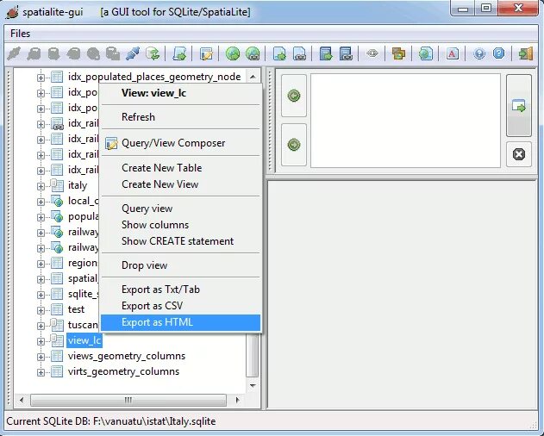Click the load DBF toolbar icon
This screenshot has height=436, width=544.
[326, 53]
